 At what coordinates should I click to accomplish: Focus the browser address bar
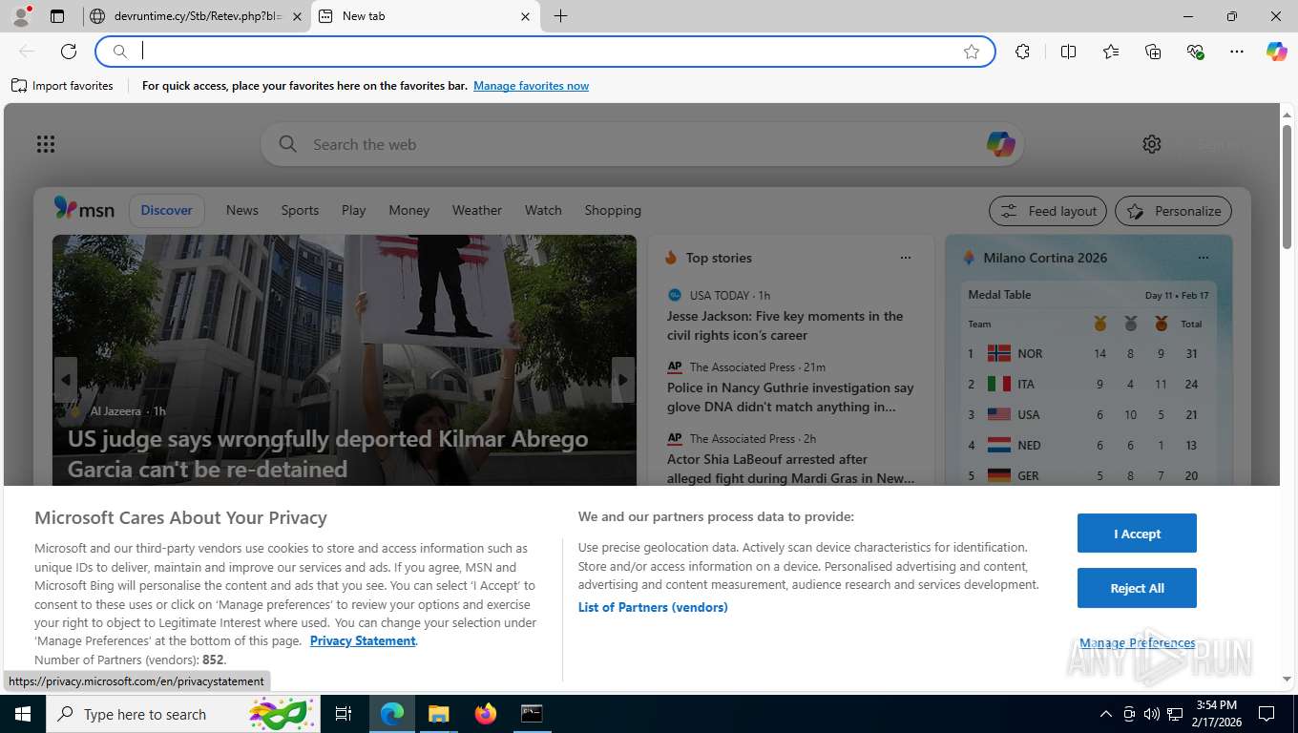(546, 52)
